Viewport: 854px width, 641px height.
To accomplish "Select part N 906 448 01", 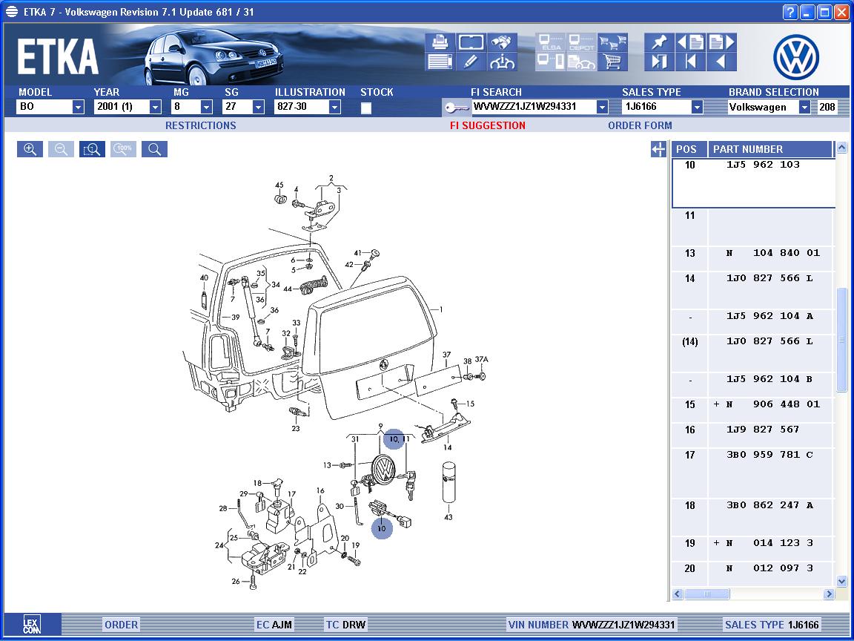I will click(x=753, y=410).
